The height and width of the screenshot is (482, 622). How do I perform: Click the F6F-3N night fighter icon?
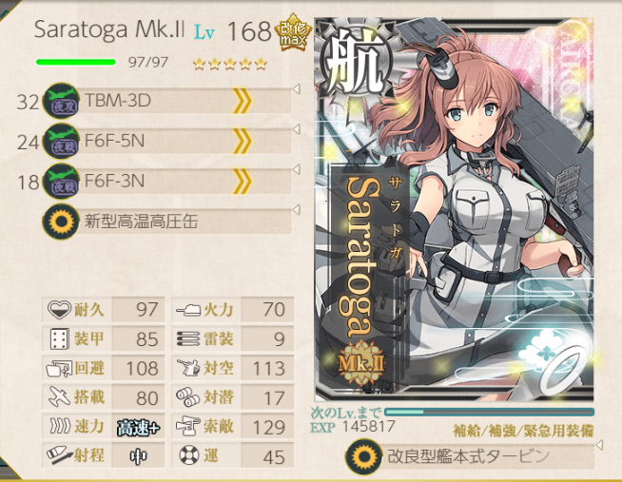(x=61, y=182)
